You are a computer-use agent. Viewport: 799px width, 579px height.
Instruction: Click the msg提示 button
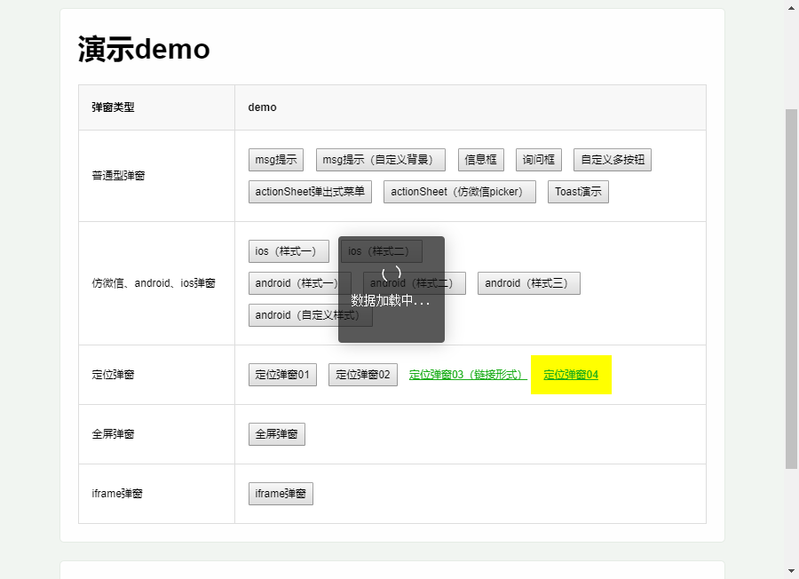click(x=276, y=160)
